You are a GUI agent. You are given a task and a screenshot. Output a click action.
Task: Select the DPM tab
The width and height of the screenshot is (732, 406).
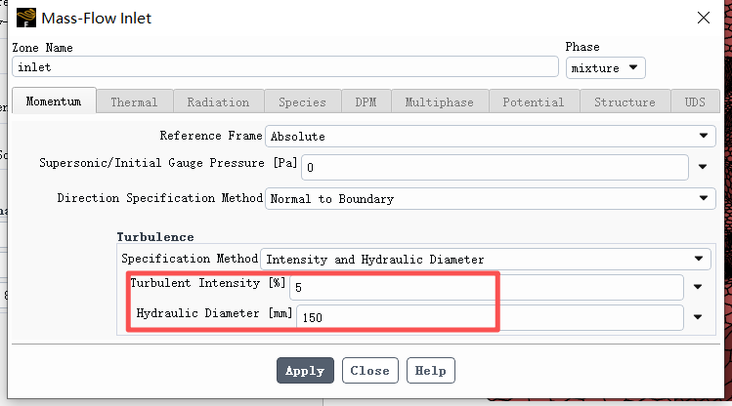point(366,101)
